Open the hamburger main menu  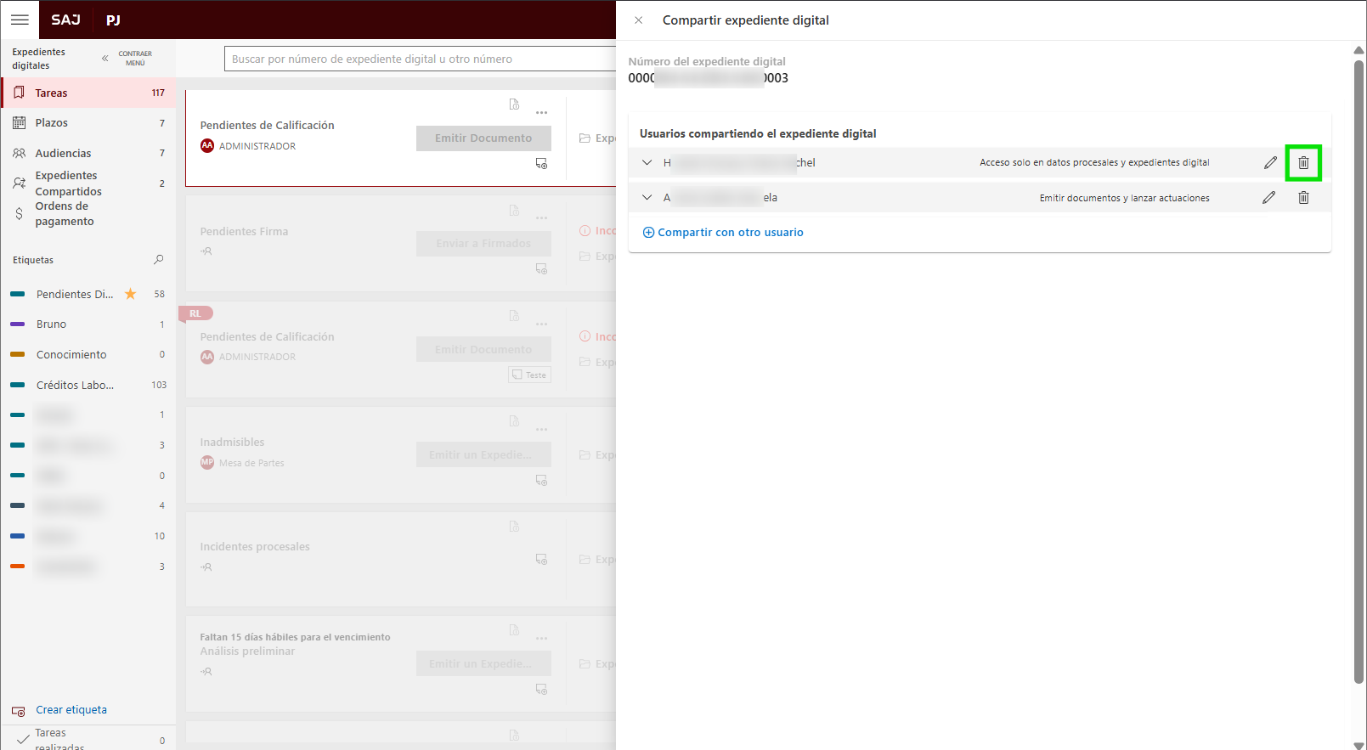(x=20, y=20)
